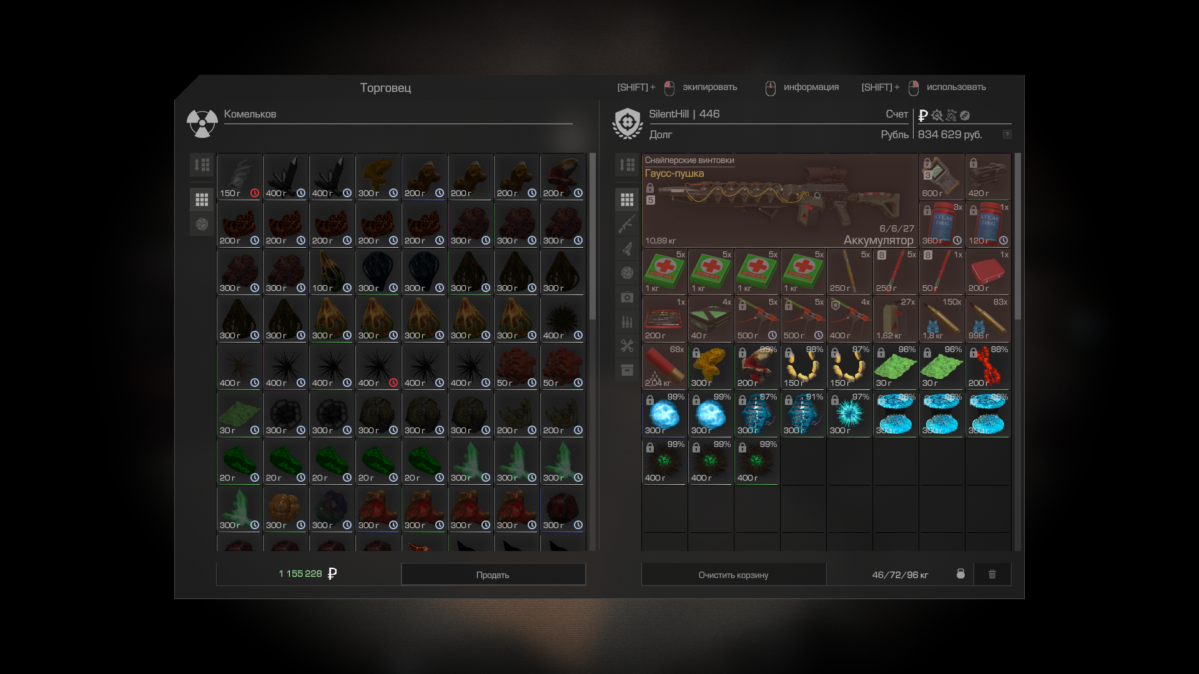Select the Гаусс-пушка sniper rifle

pos(779,201)
